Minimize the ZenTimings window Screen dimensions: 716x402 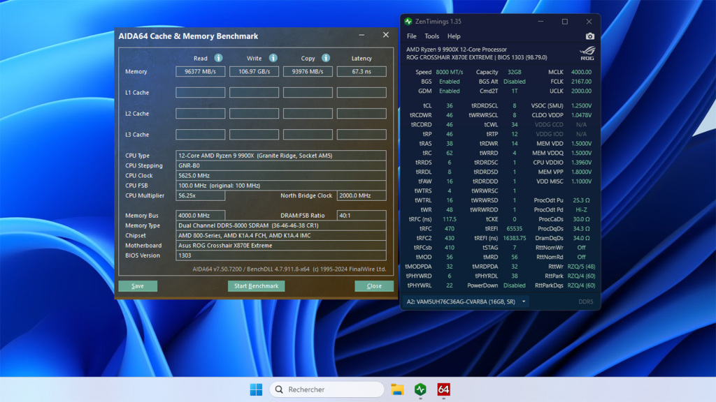[540, 22]
